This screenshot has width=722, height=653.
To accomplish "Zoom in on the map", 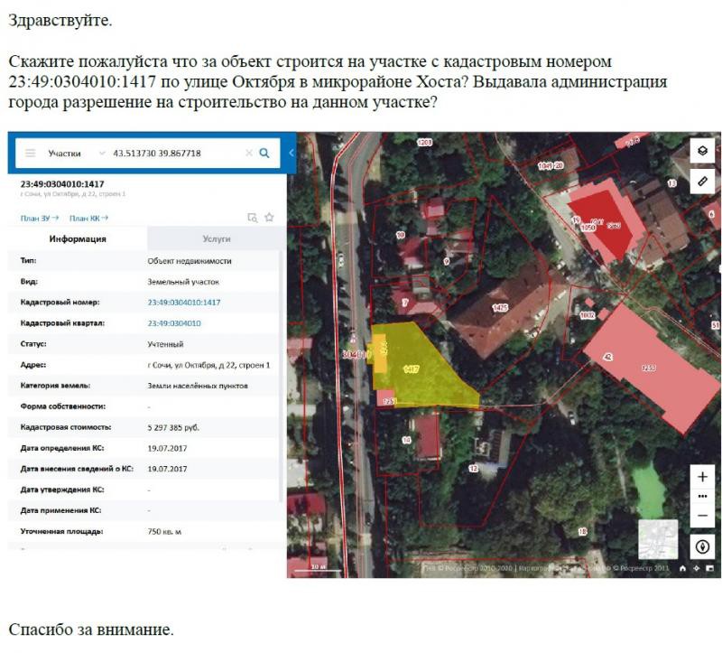I will 703,477.
